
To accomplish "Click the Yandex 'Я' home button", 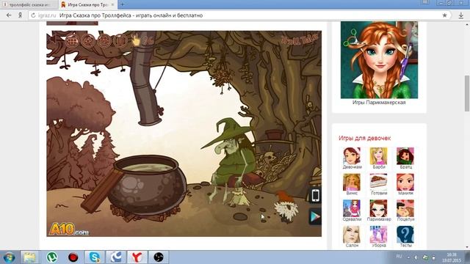I will (x=20, y=15).
